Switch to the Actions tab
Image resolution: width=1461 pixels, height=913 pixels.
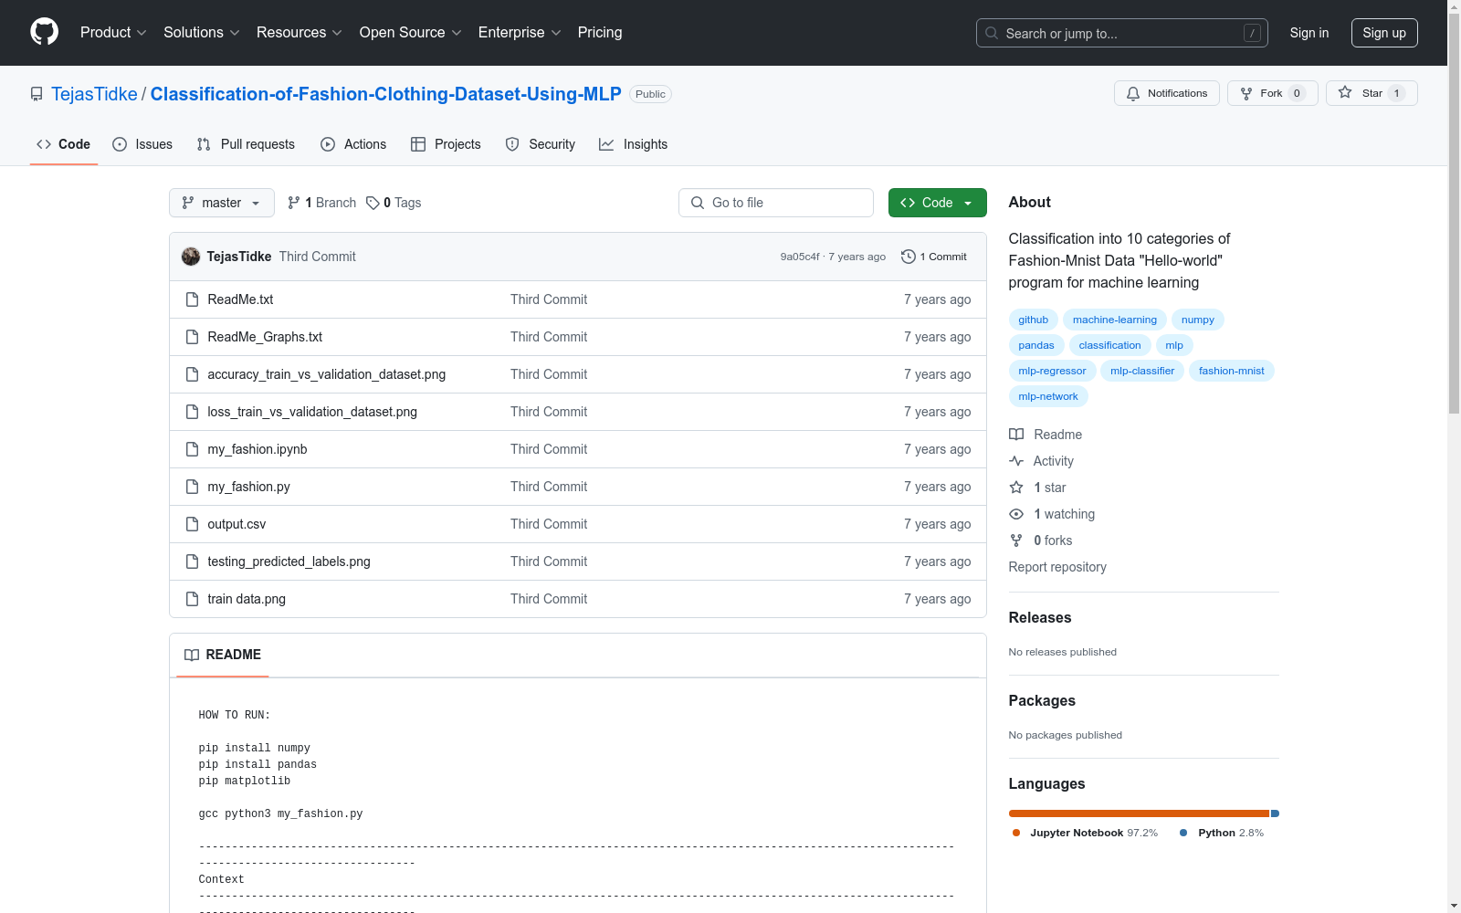[x=353, y=144]
